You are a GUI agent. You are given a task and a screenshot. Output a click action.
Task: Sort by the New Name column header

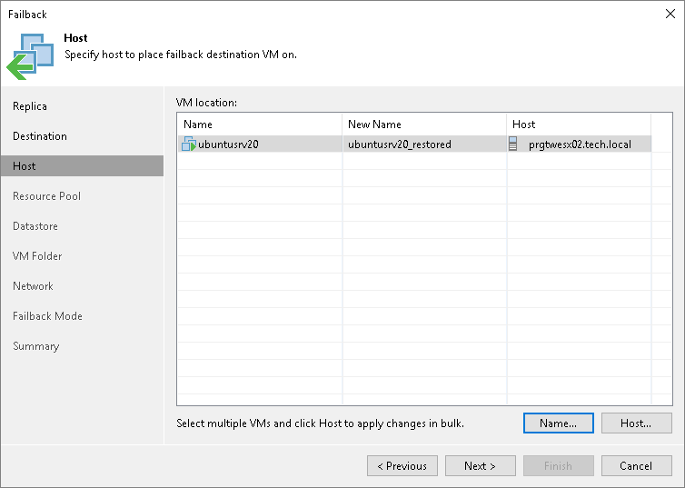click(x=424, y=124)
